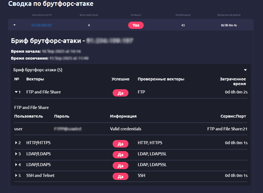Click the Пользователь column header
This screenshot has height=193, width=263.
click(x=29, y=116)
